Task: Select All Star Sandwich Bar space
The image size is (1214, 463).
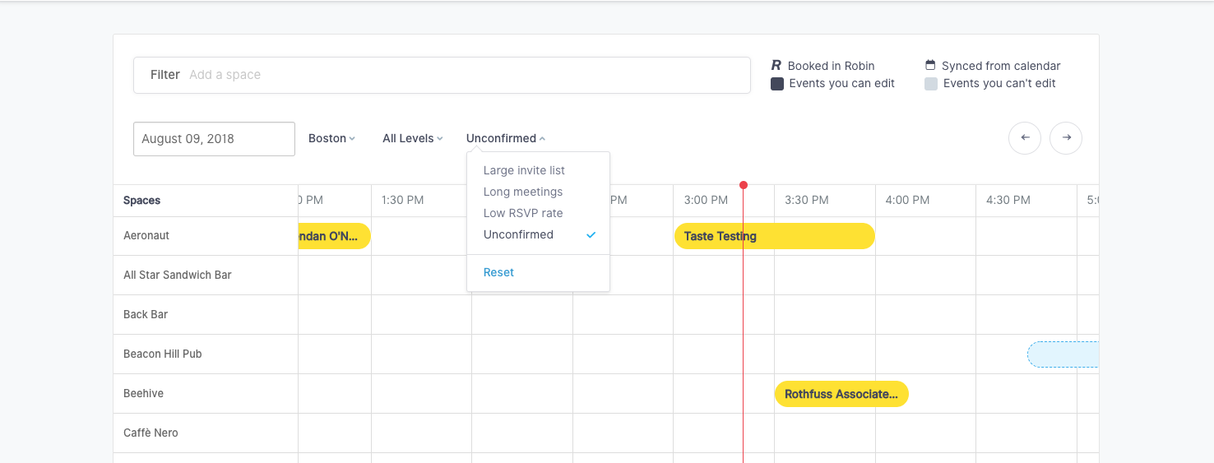Action: [178, 275]
